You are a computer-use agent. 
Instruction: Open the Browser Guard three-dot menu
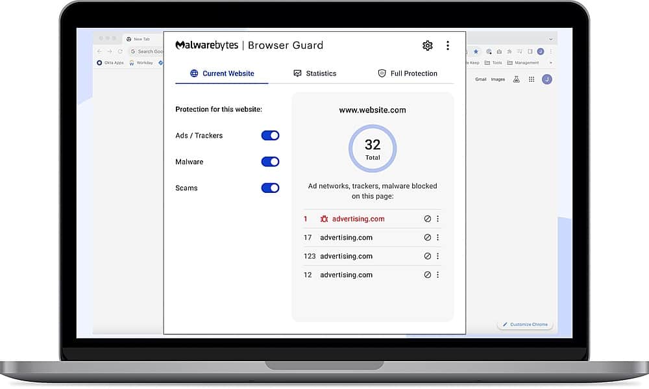pos(448,45)
